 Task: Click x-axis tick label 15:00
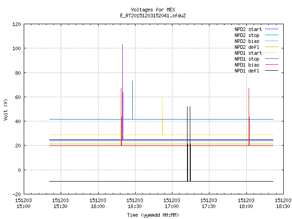click(x=23, y=206)
